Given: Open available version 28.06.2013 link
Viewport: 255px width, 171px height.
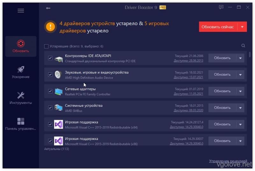Looking at the screenshot, I should tap(188, 61).
